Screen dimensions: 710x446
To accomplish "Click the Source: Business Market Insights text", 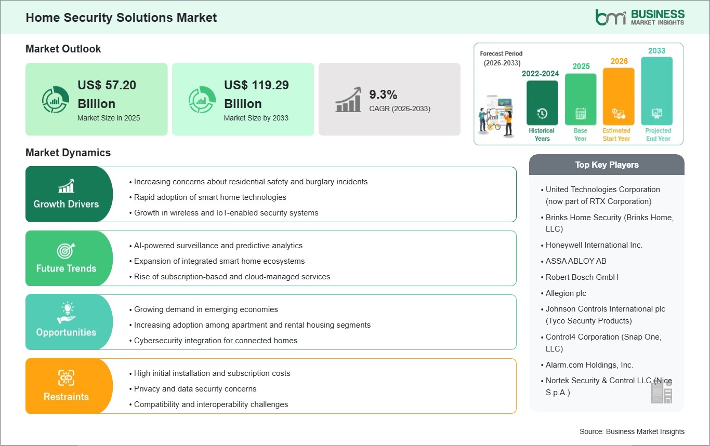I will [x=632, y=431].
